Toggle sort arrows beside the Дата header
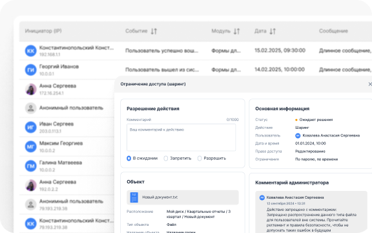 [273, 31]
